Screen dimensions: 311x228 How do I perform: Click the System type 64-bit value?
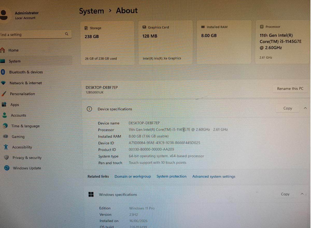click(x=166, y=156)
